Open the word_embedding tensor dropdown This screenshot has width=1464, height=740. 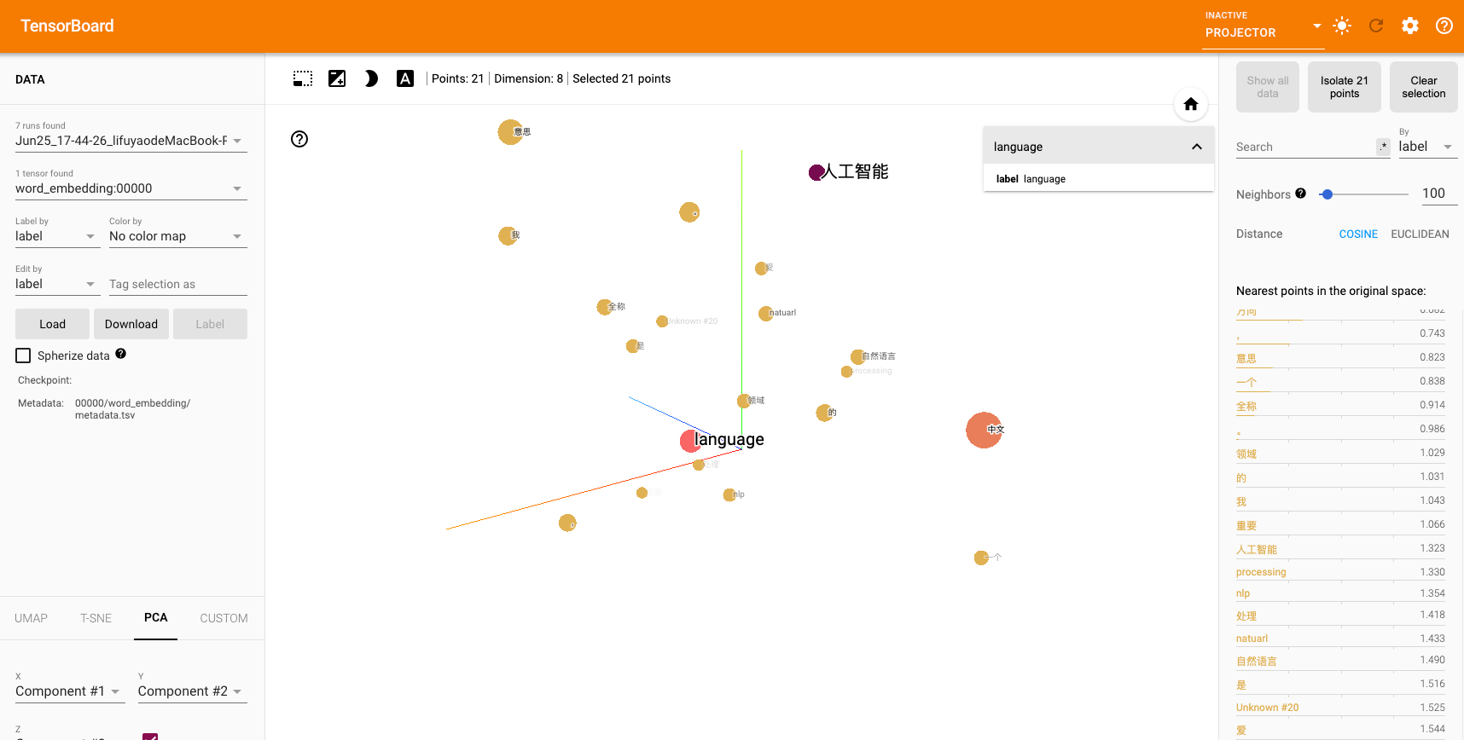(131, 188)
